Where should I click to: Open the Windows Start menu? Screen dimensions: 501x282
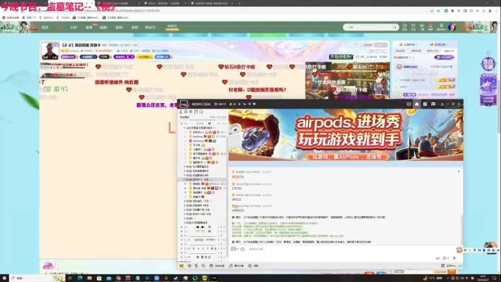click(x=4, y=278)
